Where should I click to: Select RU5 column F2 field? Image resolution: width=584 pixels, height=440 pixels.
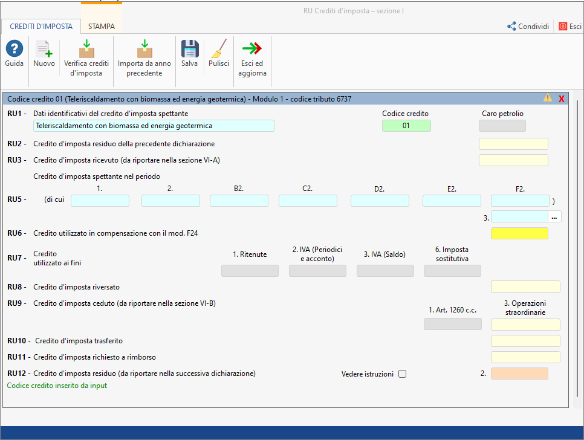click(520, 201)
